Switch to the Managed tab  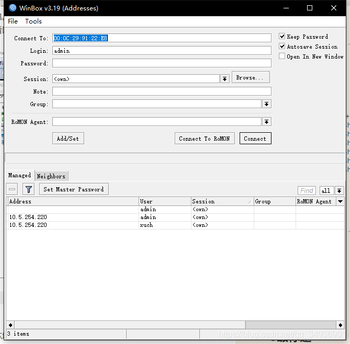coord(20,175)
